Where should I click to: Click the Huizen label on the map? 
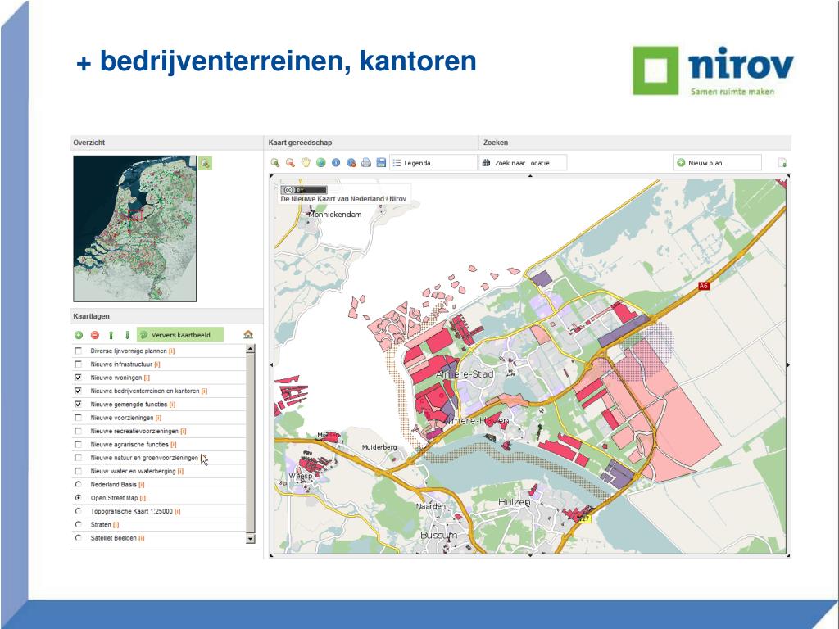(515, 502)
